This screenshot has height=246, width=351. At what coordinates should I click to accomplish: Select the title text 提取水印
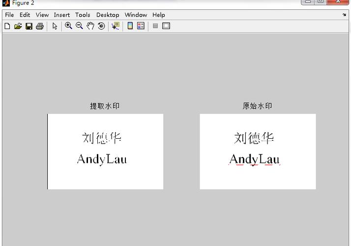(105, 106)
